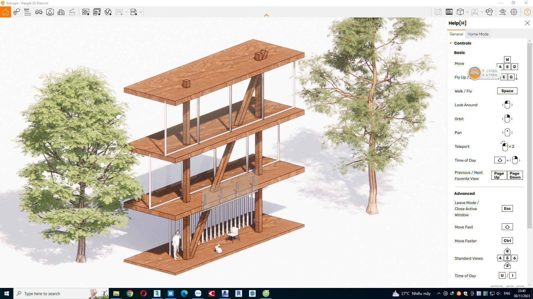Viewport: 533px width, 299px height.
Task: Click the V-Ray scene export icon
Action: pos(108,12)
